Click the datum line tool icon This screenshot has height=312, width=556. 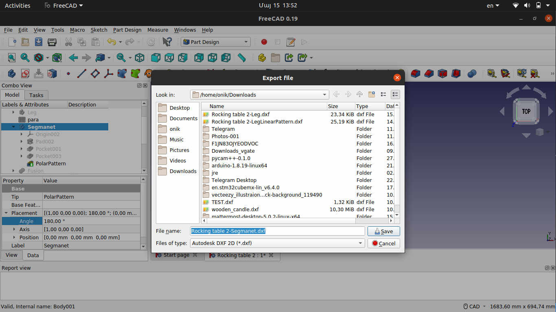(82, 74)
